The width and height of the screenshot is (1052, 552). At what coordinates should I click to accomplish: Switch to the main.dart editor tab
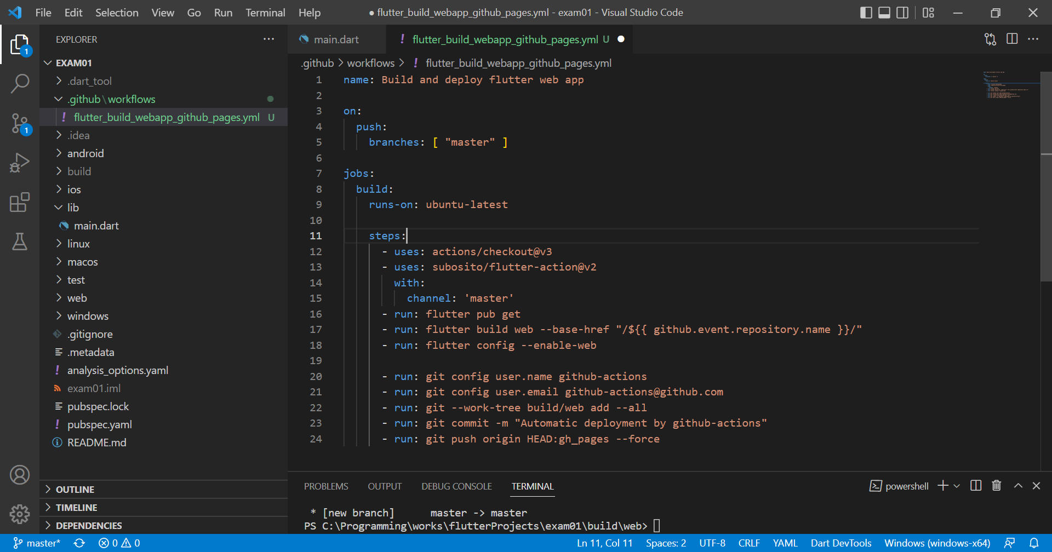click(336, 39)
